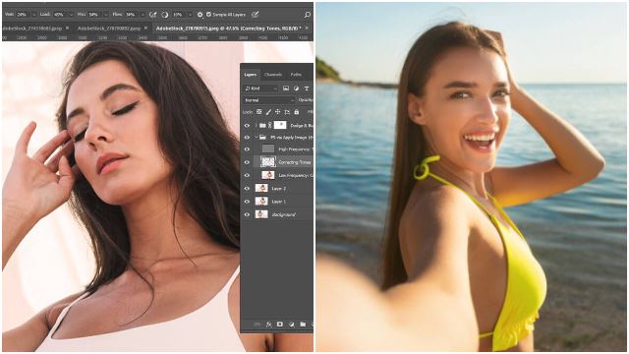
Task: Open the Load percentage dropdown arrow
Action: [72, 15]
